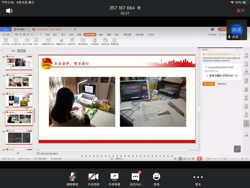Switch to the 插入 ribbon tab
Viewport: 250px width, 188px height.
pos(55,35)
